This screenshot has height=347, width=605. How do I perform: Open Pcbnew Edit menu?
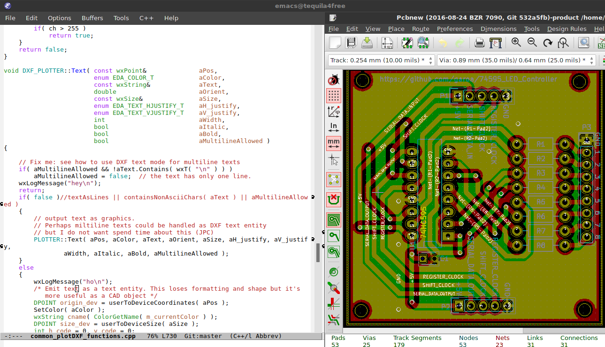[x=352, y=29]
